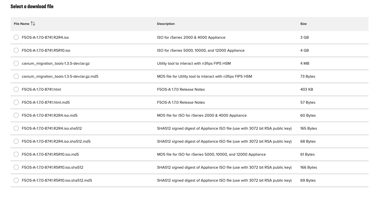The image size is (383, 200).
Task: Select the F5OS-A-1.7.0-8741.R5R10.iso.md5 radio button
Action: [x=16, y=154]
